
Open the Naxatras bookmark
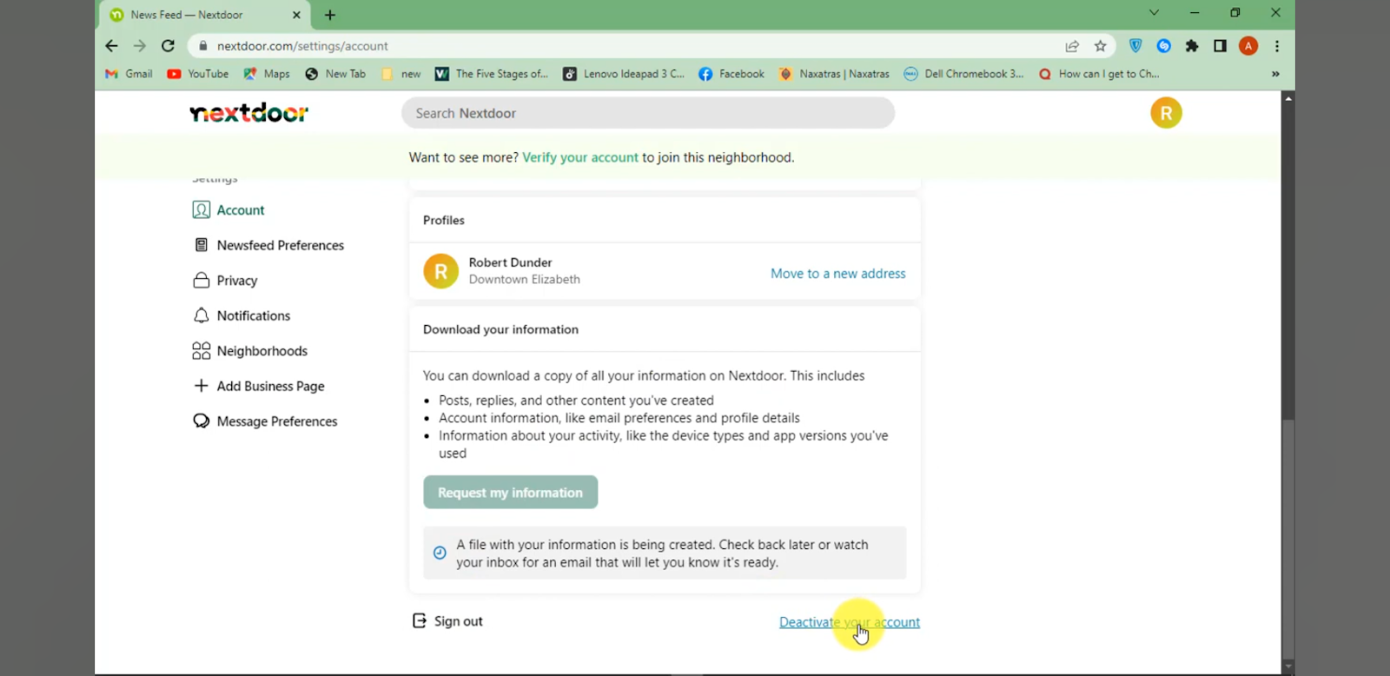(x=834, y=74)
